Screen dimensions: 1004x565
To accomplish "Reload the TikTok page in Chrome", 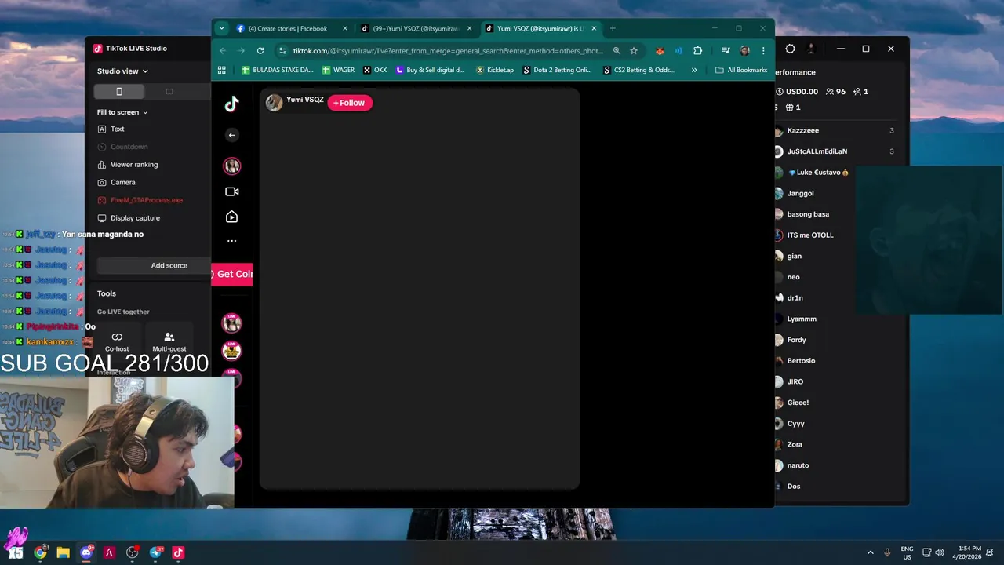I will [x=260, y=51].
